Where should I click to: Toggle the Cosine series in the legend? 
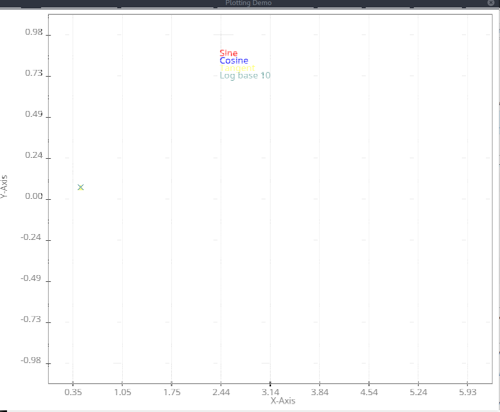(233, 60)
